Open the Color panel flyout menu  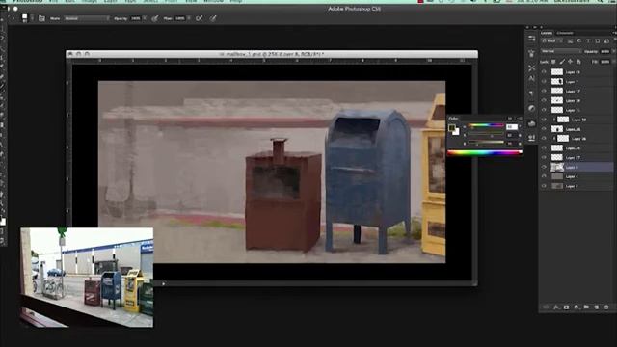point(520,118)
